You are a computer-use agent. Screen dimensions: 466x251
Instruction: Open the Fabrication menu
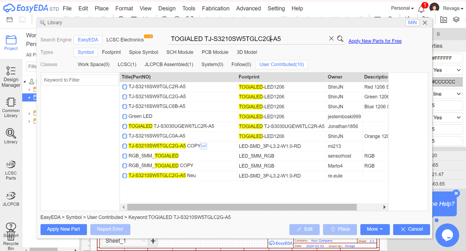click(216, 8)
